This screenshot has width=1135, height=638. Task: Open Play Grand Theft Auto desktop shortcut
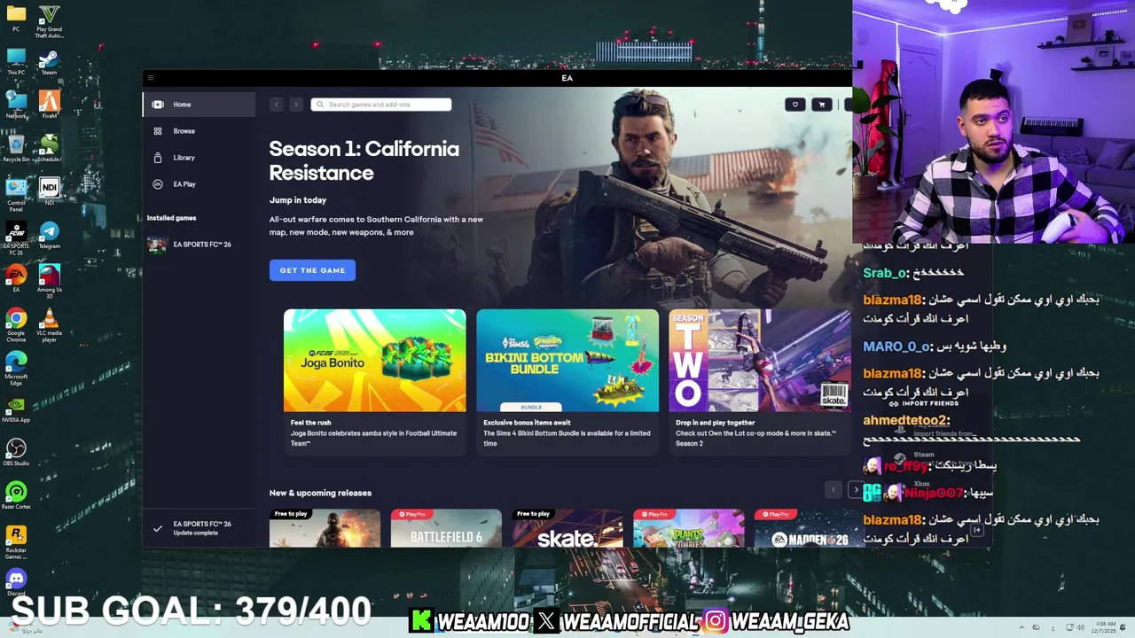49,21
